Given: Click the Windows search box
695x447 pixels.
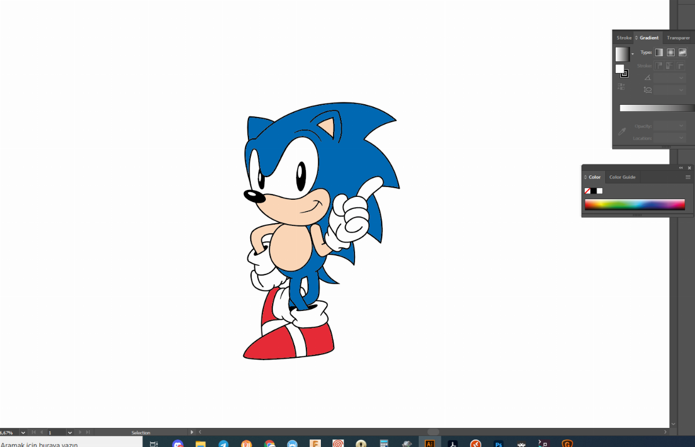Looking at the screenshot, I should 71,443.
